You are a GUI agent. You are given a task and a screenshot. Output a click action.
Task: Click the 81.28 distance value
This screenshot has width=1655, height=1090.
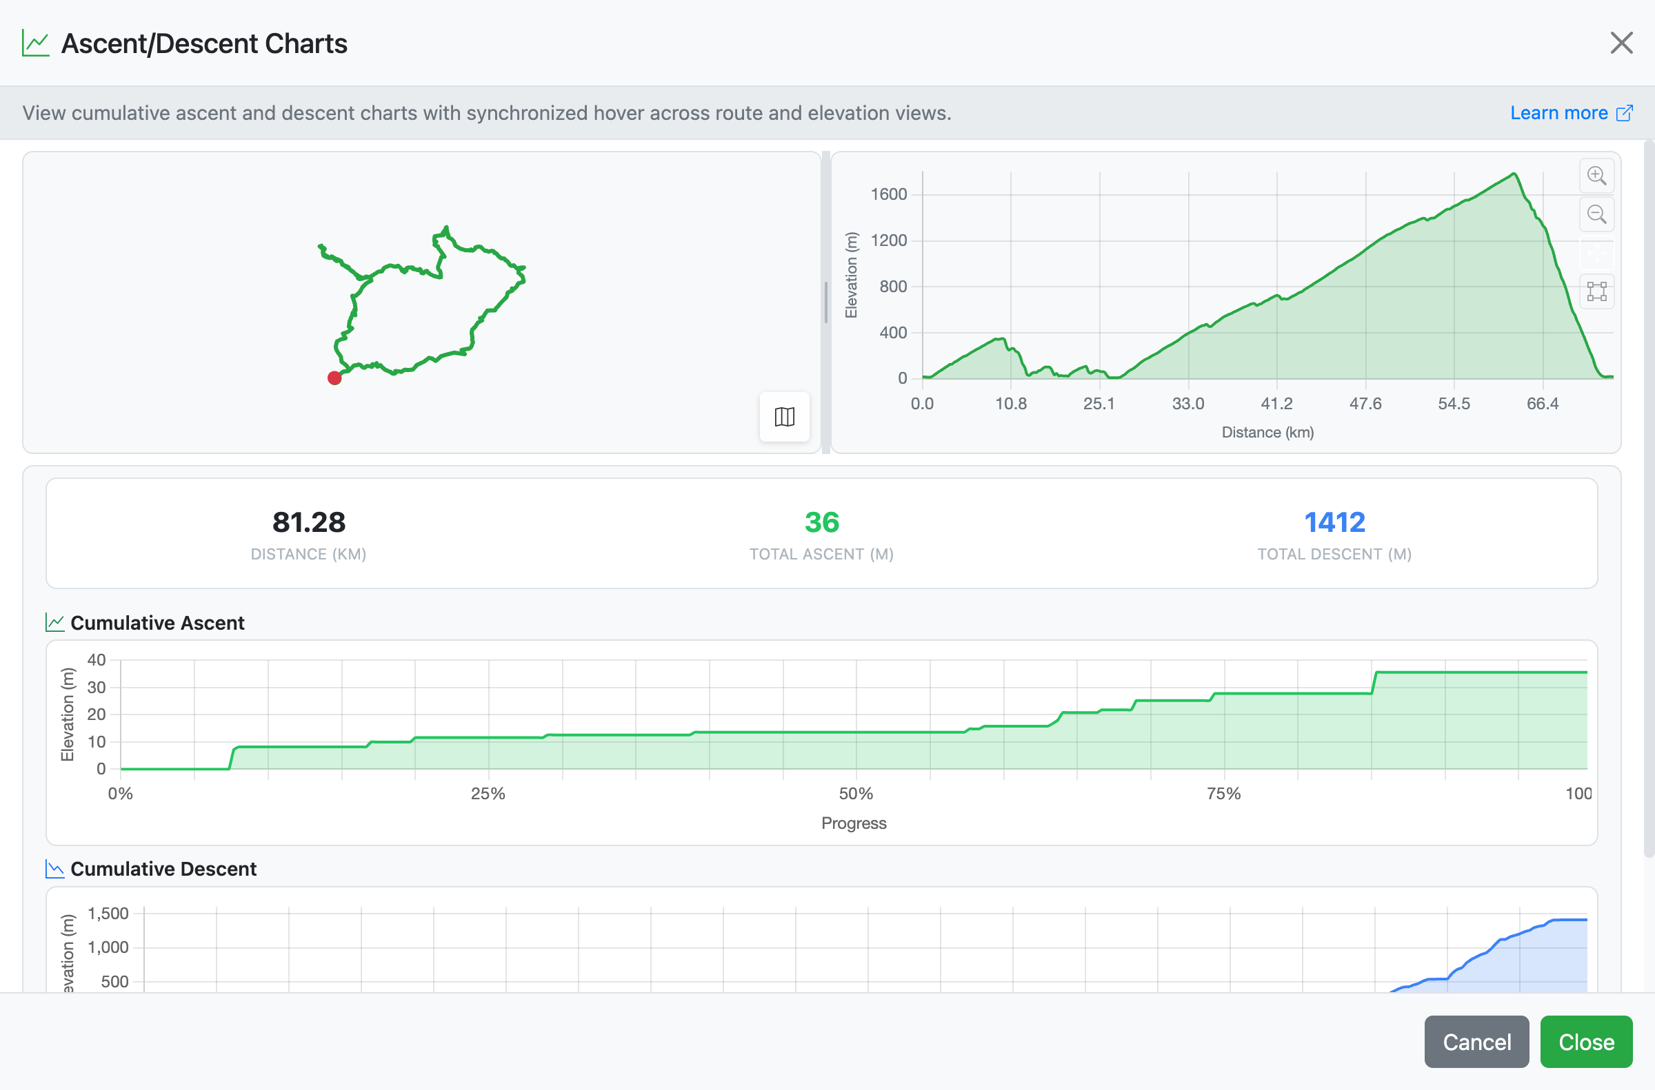[309, 522]
